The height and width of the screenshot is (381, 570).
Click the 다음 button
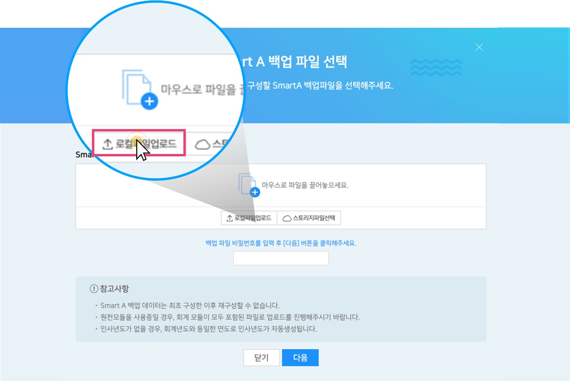tap(300, 357)
